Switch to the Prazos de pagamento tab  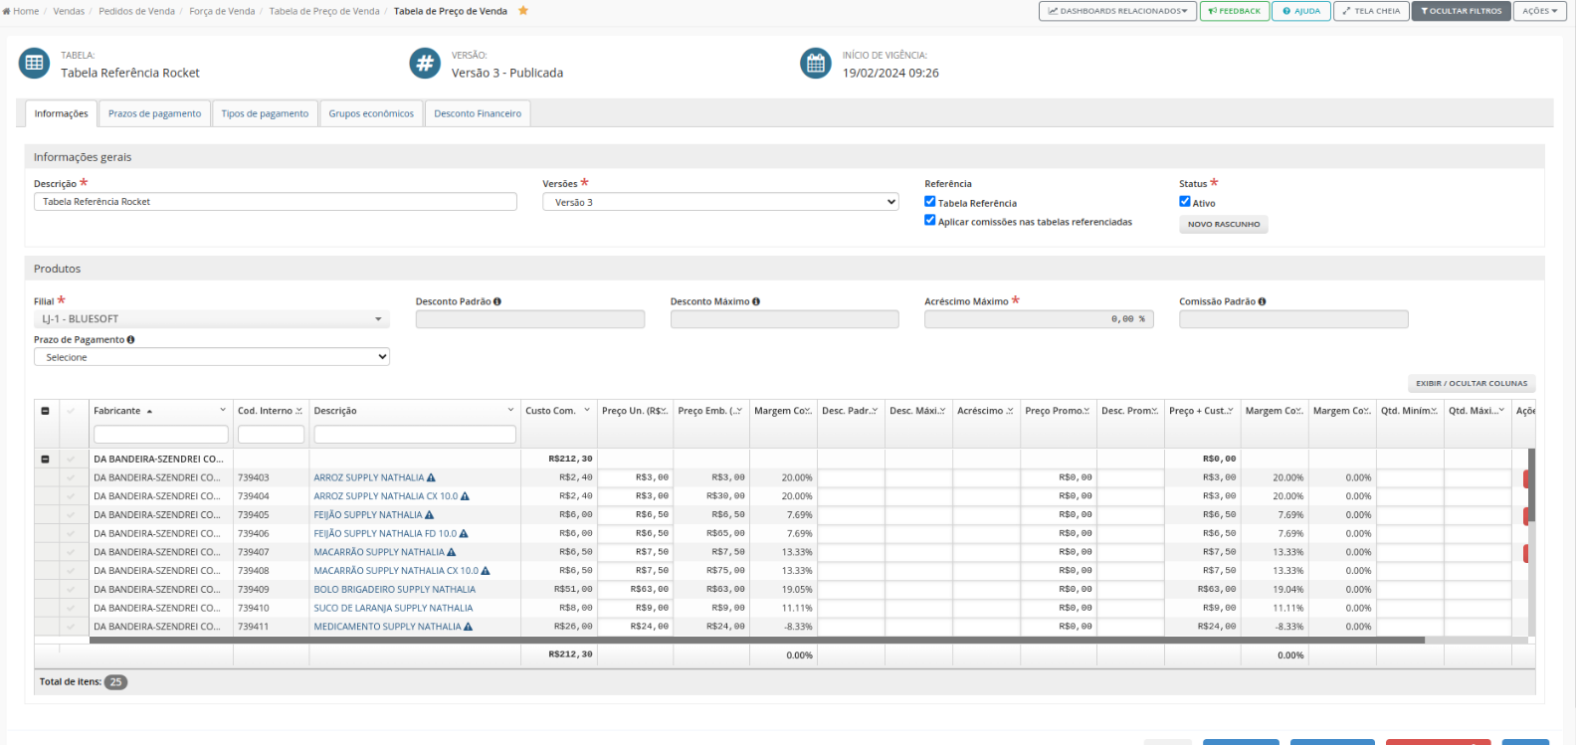(154, 113)
